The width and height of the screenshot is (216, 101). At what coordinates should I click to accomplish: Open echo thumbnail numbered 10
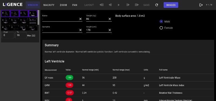tap(24, 28)
